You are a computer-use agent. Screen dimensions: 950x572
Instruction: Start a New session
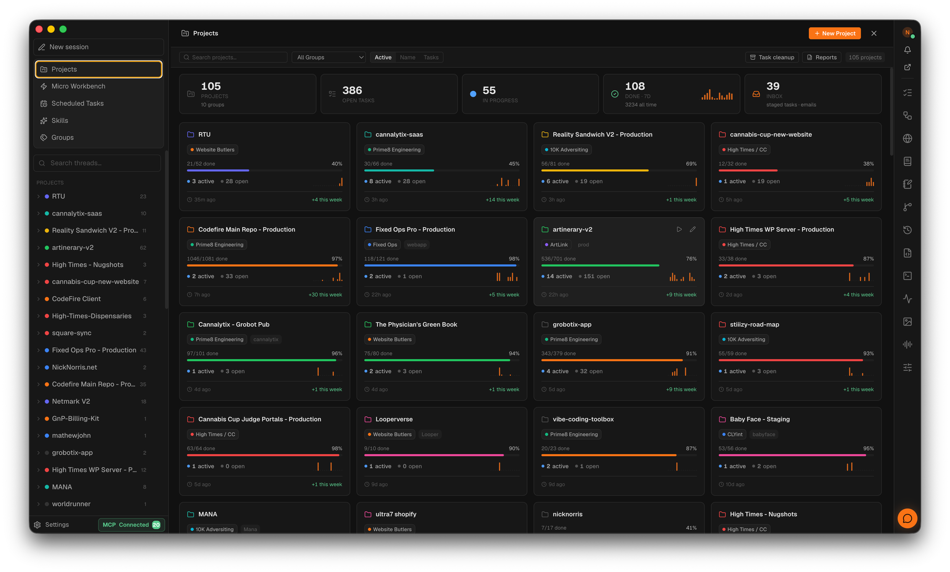(x=99, y=47)
